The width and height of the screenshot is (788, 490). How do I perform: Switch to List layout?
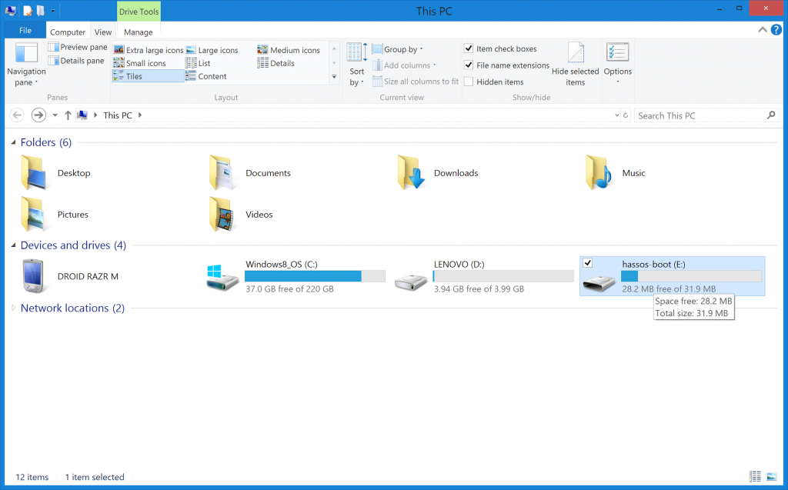tap(198, 63)
